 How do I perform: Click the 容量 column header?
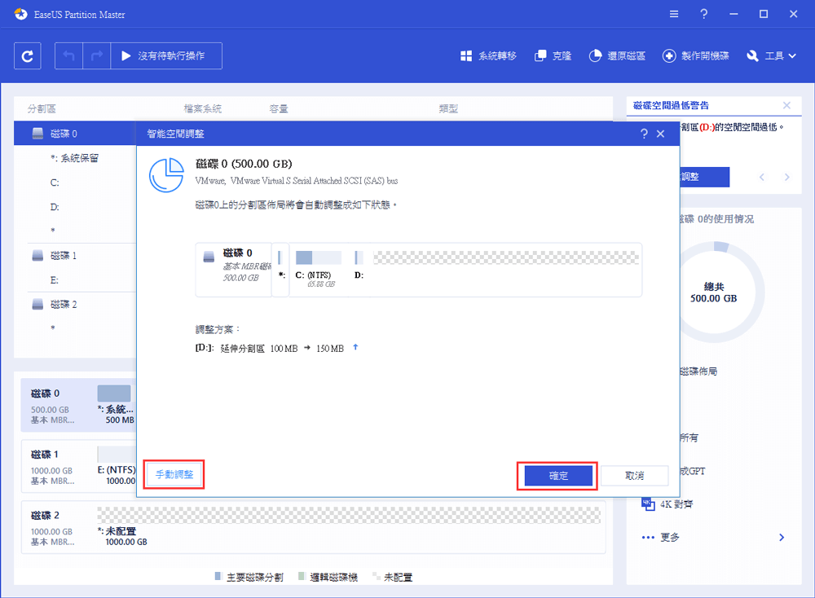(279, 108)
